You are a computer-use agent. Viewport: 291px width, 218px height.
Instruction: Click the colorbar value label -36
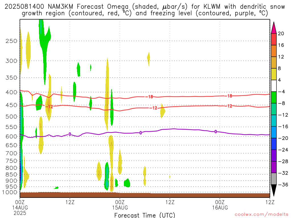[x=283, y=185]
